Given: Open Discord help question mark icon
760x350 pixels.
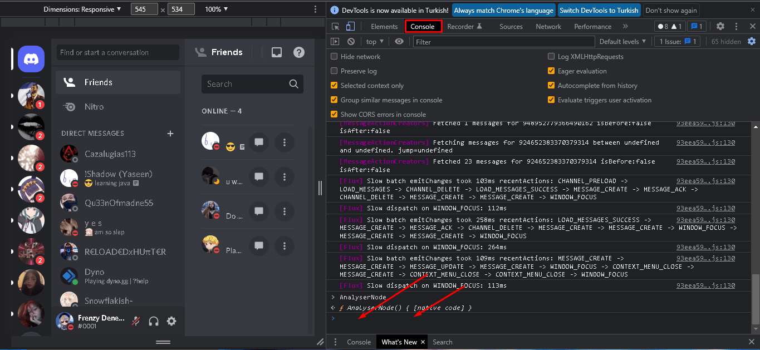Looking at the screenshot, I should (x=299, y=52).
